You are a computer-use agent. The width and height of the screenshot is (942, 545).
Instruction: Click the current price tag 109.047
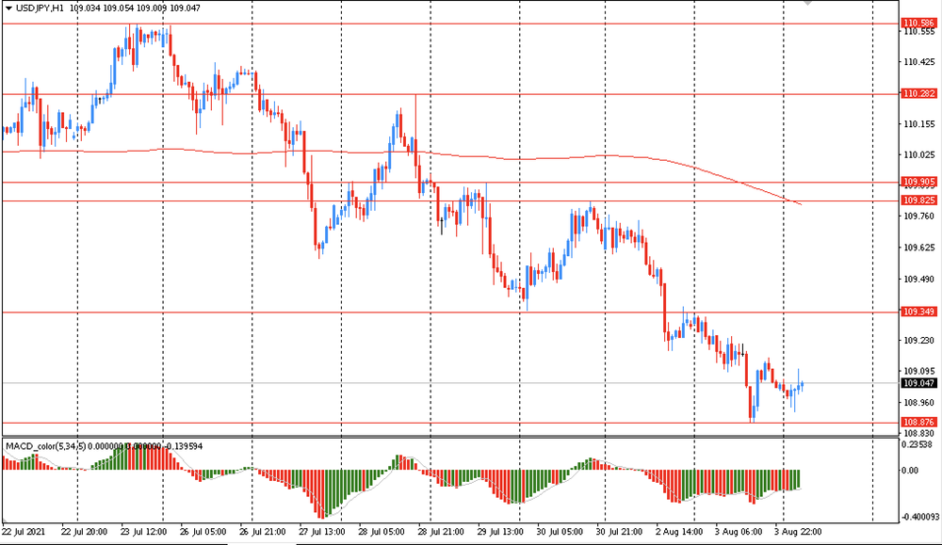919,383
